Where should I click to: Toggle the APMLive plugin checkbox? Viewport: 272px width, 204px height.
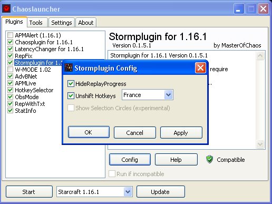click(10, 83)
